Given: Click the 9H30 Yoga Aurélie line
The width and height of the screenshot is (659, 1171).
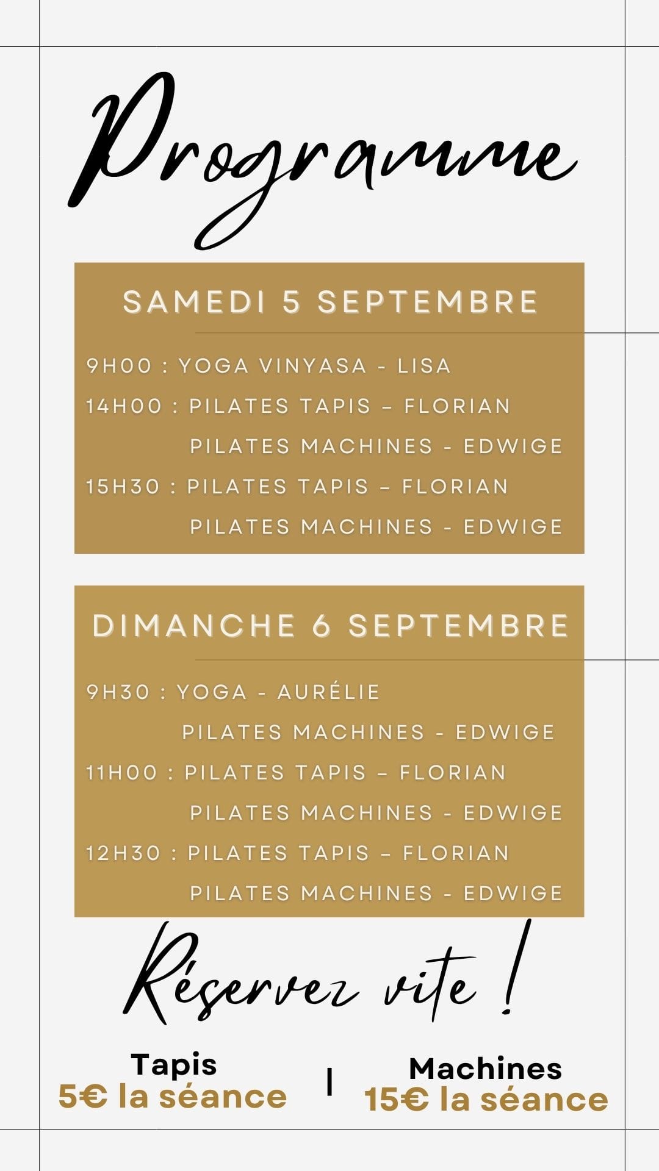Looking at the screenshot, I should pyautogui.click(x=234, y=692).
